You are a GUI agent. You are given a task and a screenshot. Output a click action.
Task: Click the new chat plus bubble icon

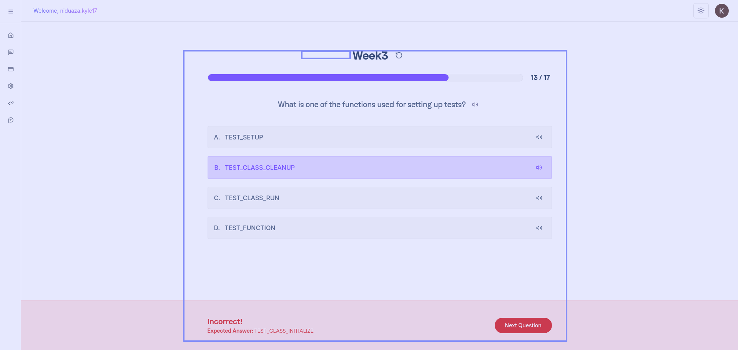pos(11,120)
